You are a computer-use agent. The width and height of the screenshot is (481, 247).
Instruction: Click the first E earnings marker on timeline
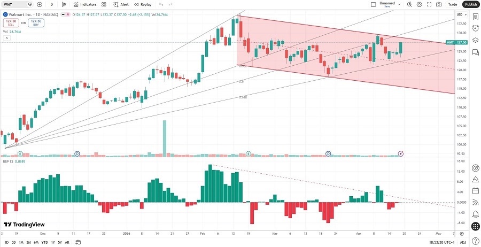[20, 153]
